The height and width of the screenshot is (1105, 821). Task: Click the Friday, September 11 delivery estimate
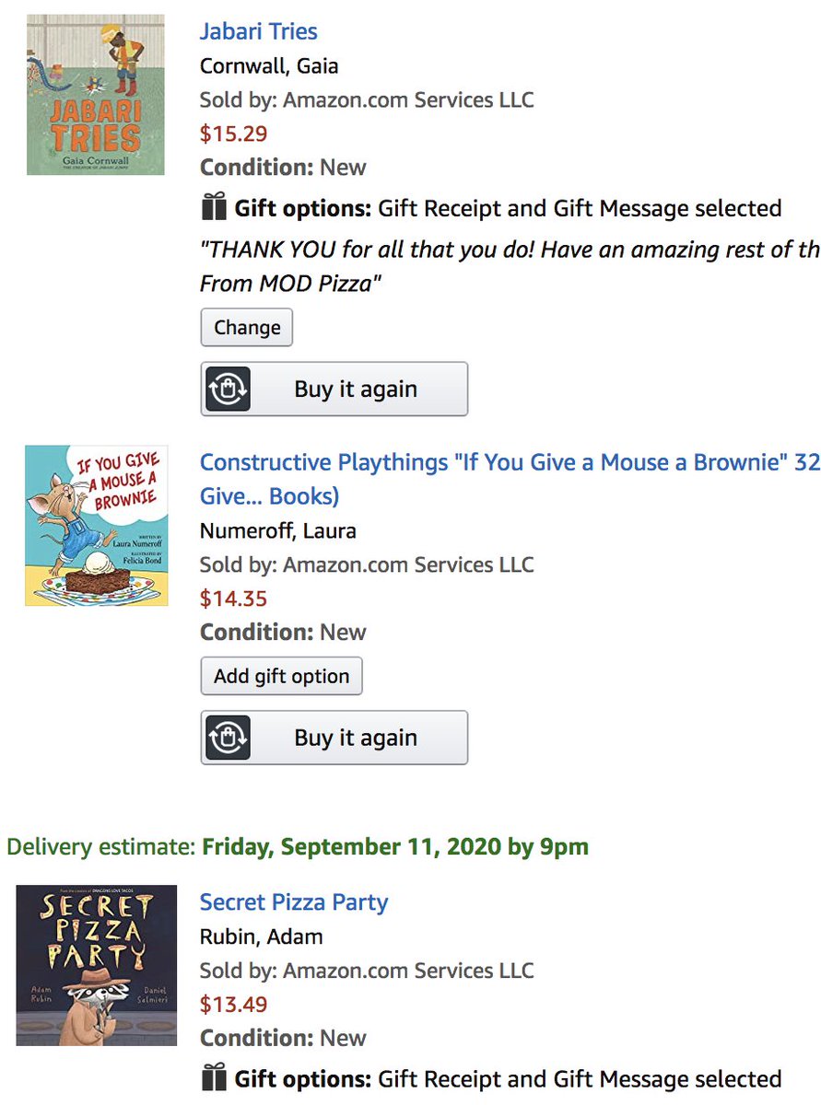click(x=395, y=846)
